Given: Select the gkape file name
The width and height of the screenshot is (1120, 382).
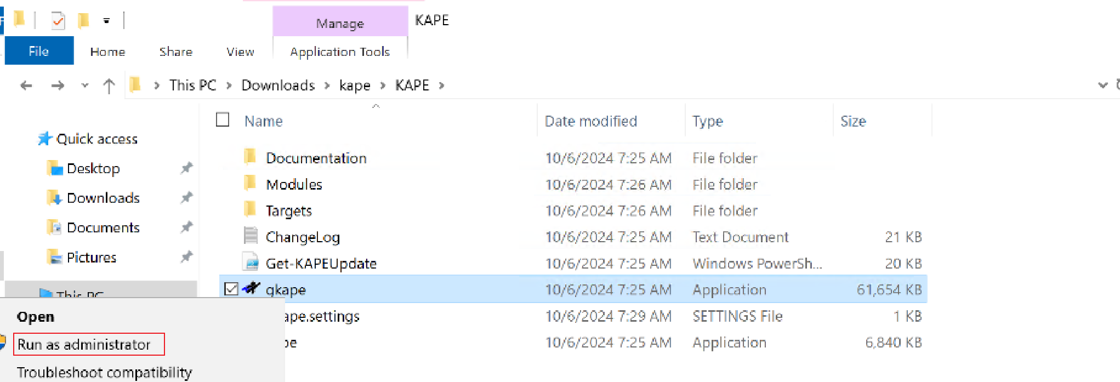Looking at the screenshot, I should click(x=286, y=290).
